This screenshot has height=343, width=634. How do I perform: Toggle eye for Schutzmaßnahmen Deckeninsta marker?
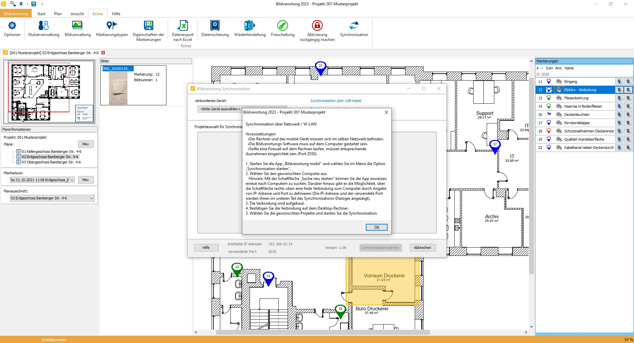point(559,131)
